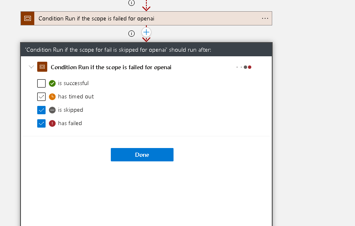
Task: Click the 'has failed' label
Action: pyautogui.click(x=70, y=123)
